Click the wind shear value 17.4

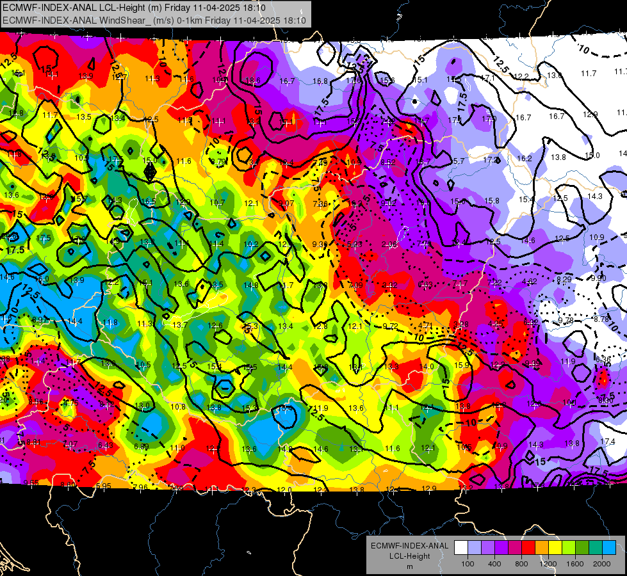point(607,442)
